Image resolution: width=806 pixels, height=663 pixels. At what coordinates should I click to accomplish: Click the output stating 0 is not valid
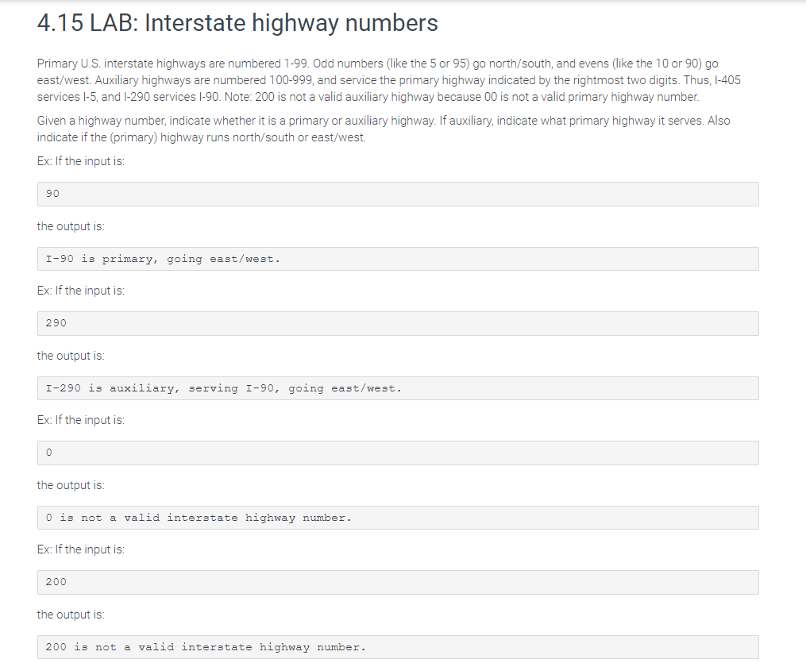[x=397, y=517]
